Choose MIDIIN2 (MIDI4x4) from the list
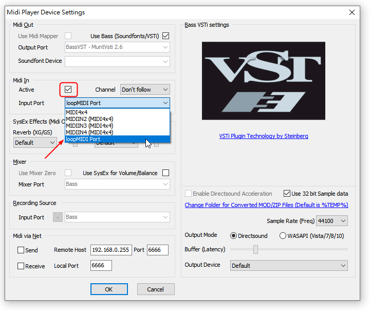 117,119
